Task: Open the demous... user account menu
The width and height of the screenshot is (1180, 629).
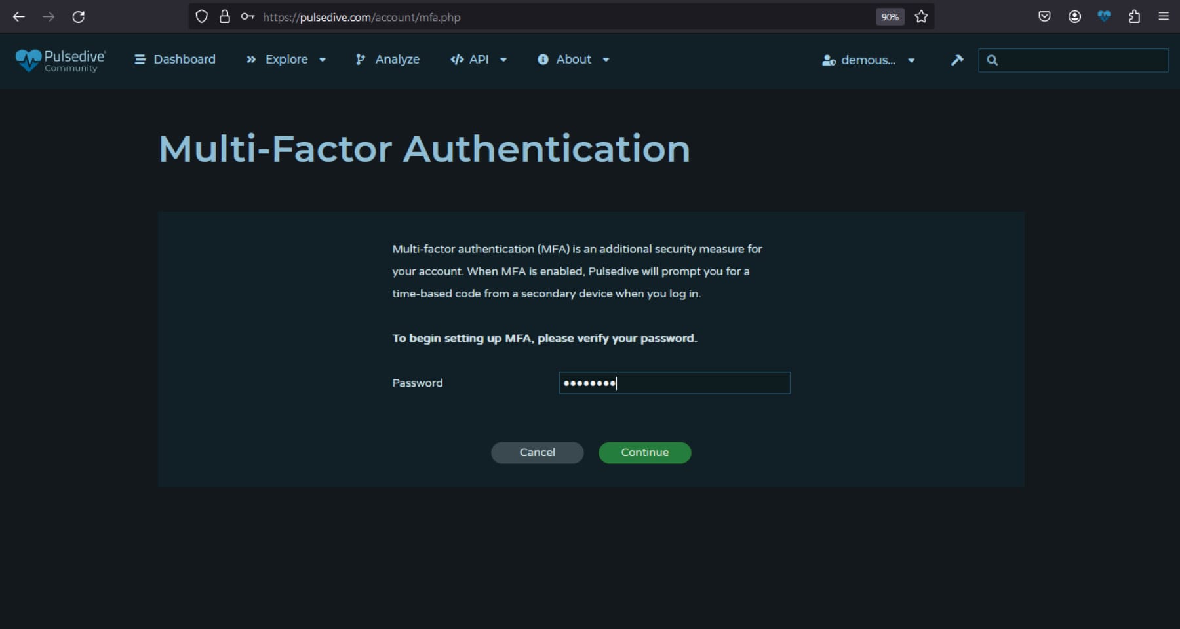Action: pyautogui.click(x=869, y=60)
